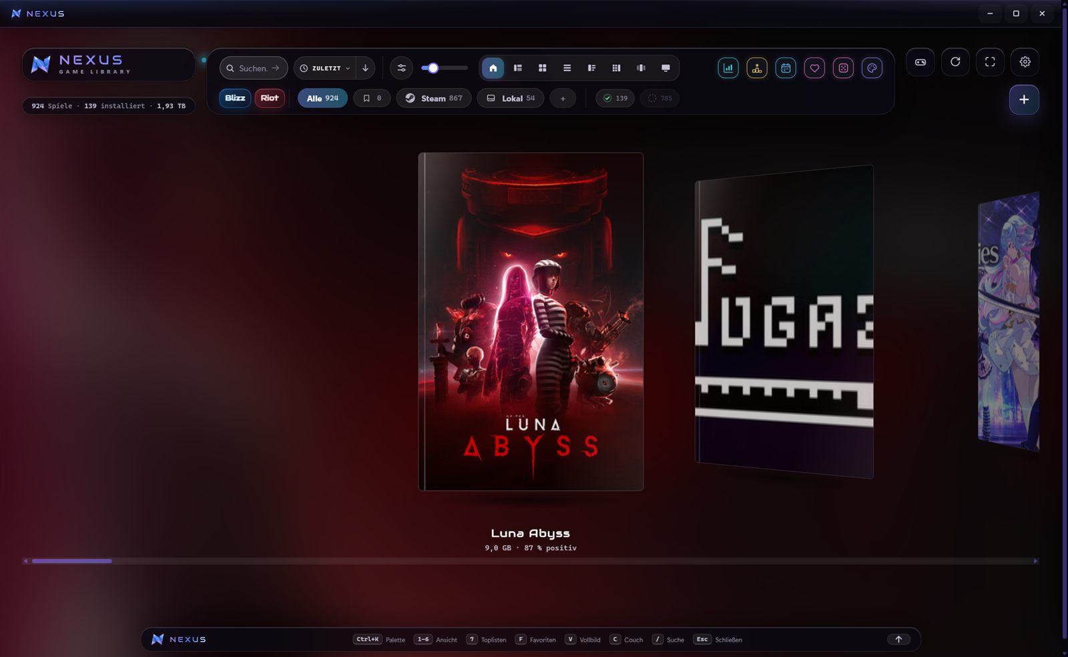Click the Riot launcher button
The image size is (1068, 657).
tap(270, 98)
